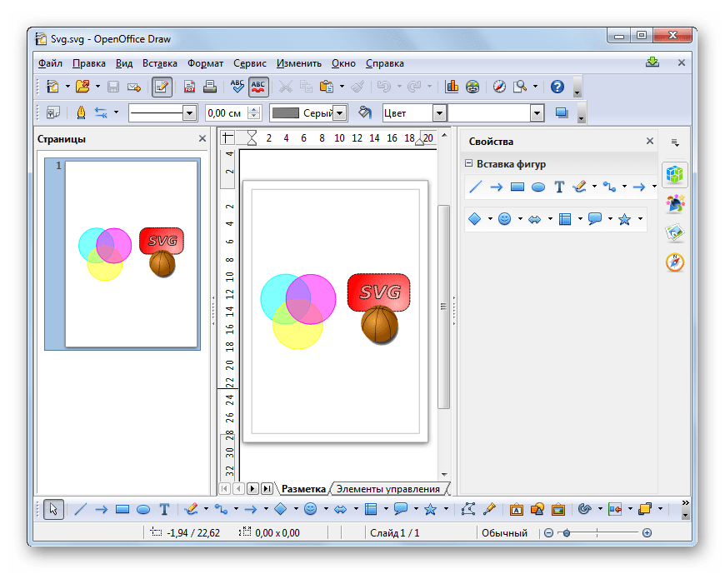Image resolution: width=725 pixels, height=574 pixels.
Task: Click the zoom slider in the status bar
Action: [566, 533]
